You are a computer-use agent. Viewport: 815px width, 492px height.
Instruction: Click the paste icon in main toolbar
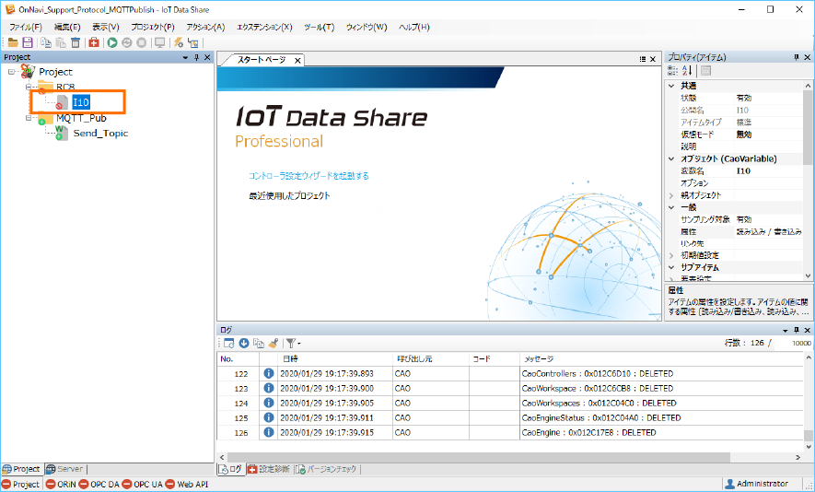point(61,42)
